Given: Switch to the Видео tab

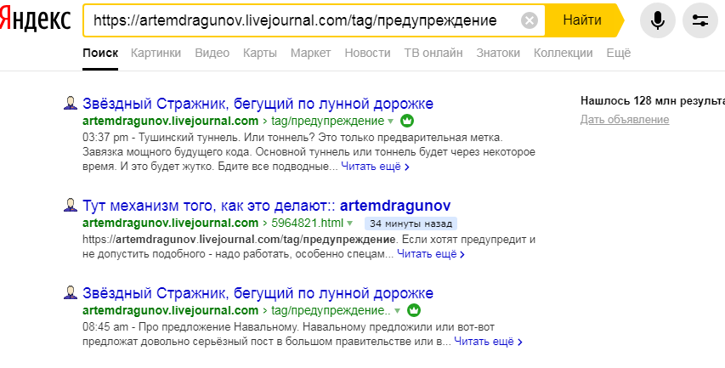Looking at the screenshot, I should (x=212, y=54).
